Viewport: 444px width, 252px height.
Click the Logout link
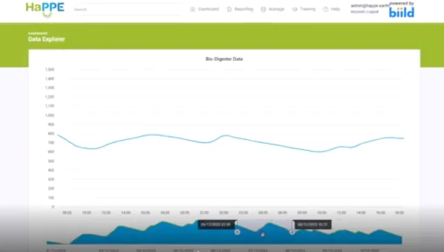tap(373, 12)
